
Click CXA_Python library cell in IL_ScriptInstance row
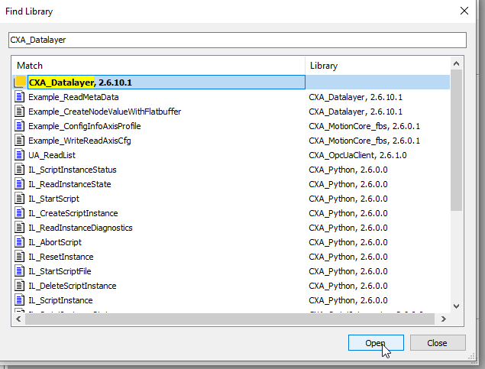348,301
